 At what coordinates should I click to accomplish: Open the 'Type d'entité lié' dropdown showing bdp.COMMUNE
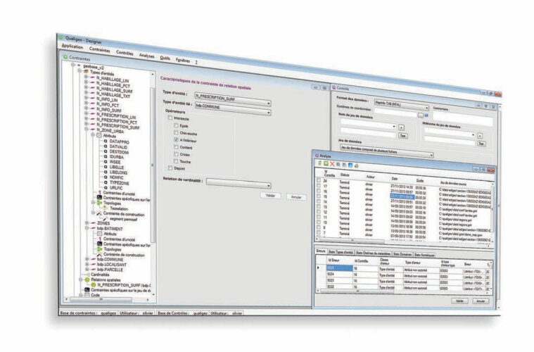tap(233, 109)
